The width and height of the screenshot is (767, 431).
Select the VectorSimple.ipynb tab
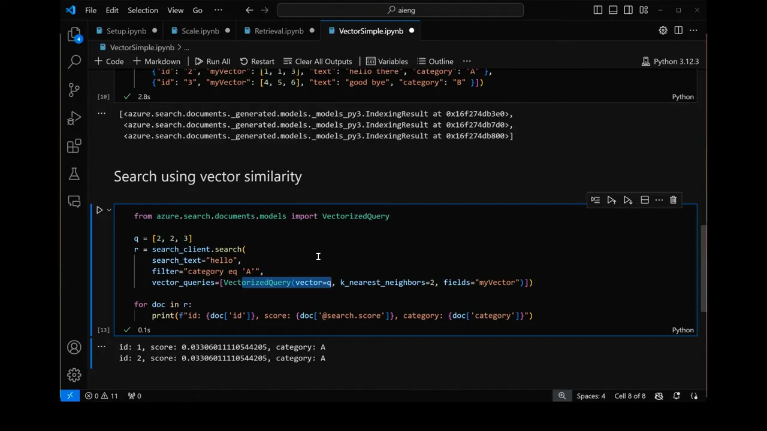[371, 31]
